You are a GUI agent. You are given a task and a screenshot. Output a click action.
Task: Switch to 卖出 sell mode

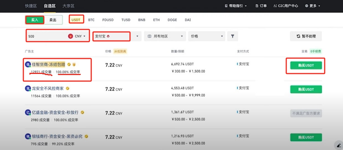tap(53, 20)
